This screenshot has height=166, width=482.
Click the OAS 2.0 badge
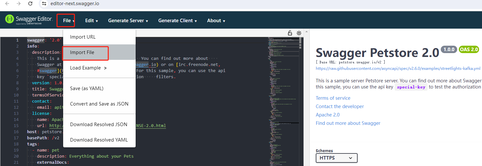469,50
